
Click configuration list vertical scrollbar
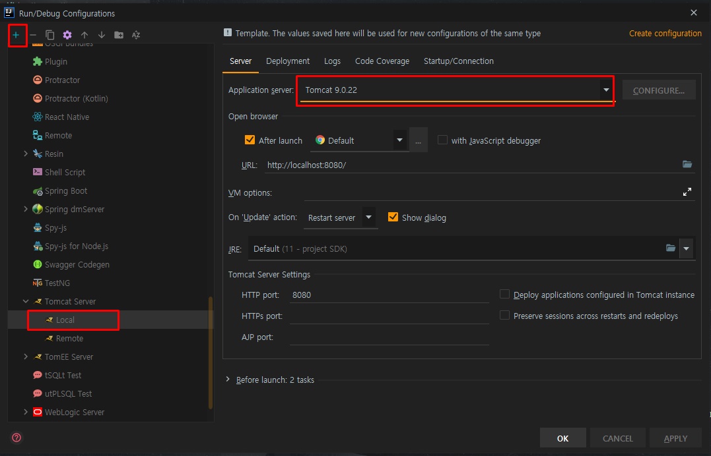(211, 353)
